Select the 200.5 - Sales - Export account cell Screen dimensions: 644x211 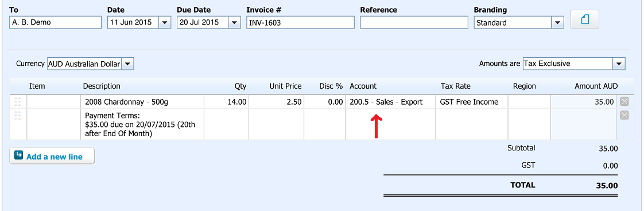coord(390,102)
